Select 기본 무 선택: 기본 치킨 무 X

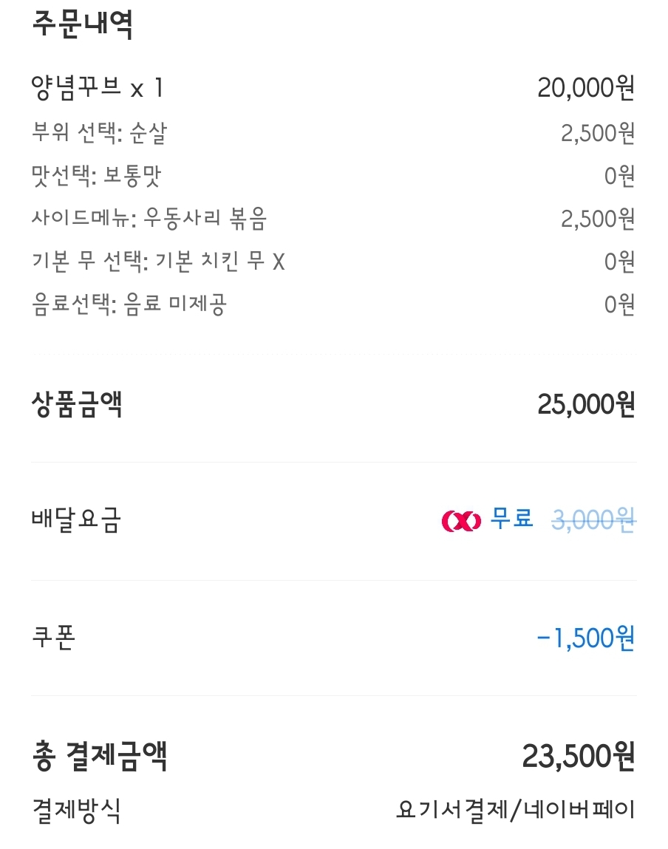(158, 262)
